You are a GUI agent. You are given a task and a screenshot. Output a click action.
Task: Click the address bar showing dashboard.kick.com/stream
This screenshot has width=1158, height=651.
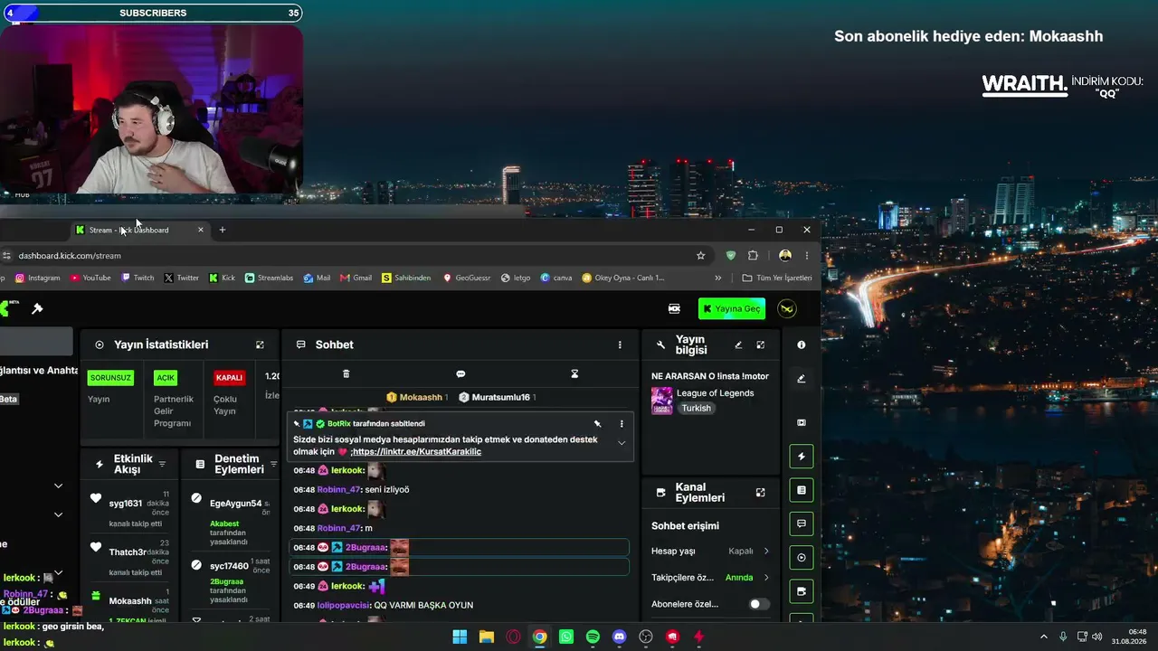click(x=353, y=256)
